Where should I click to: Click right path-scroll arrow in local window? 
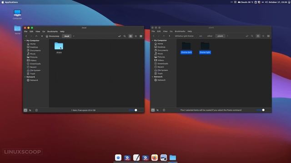(74, 36)
